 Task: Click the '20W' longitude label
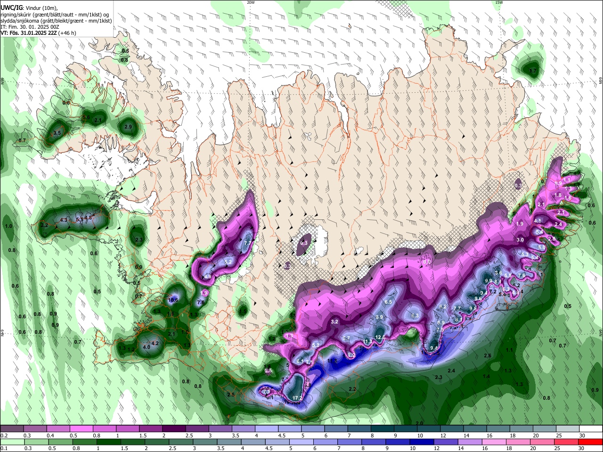click(x=251, y=2)
